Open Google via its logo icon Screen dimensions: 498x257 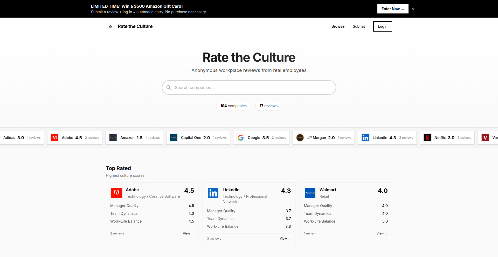(241, 137)
